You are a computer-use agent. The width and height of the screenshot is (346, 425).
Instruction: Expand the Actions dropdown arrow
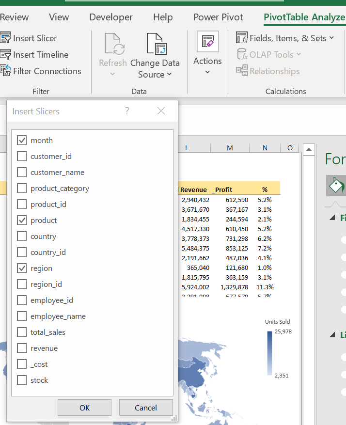[x=207, y=72]
